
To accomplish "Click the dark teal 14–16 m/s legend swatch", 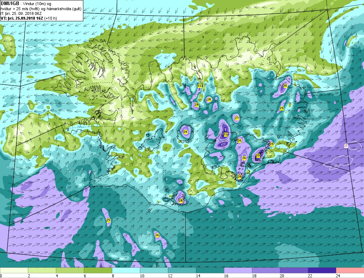I will pos(210,270).
